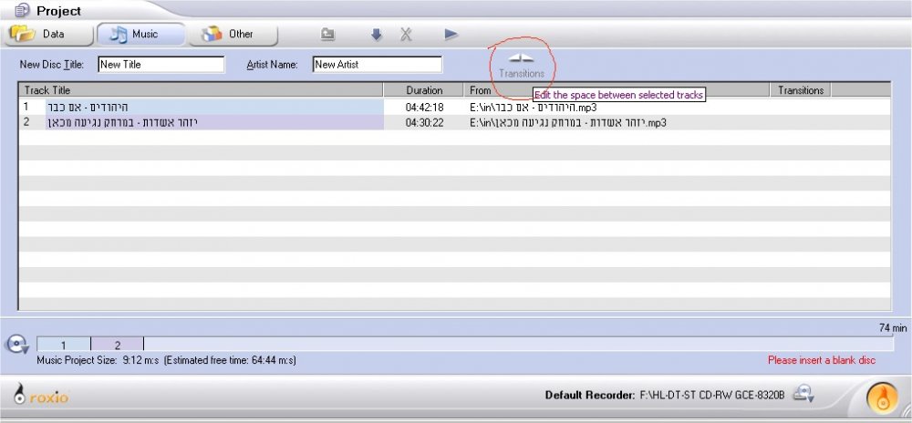912x423 pixels.
Task: Click the Default Recorder drive name
Action: coord(713,395)
